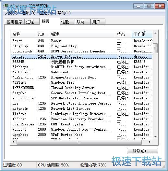Select the lltdsvc service row
Screen dimensions: 168x171
tap(81, 114)
